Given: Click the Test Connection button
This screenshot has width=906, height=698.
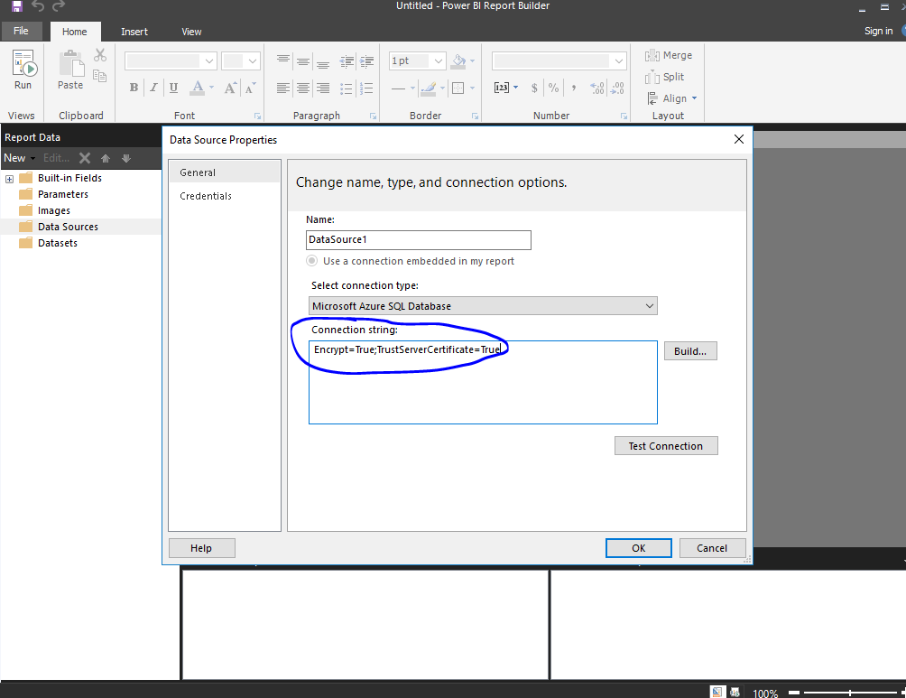Looking at the screenshot, I should pos(666,446).
